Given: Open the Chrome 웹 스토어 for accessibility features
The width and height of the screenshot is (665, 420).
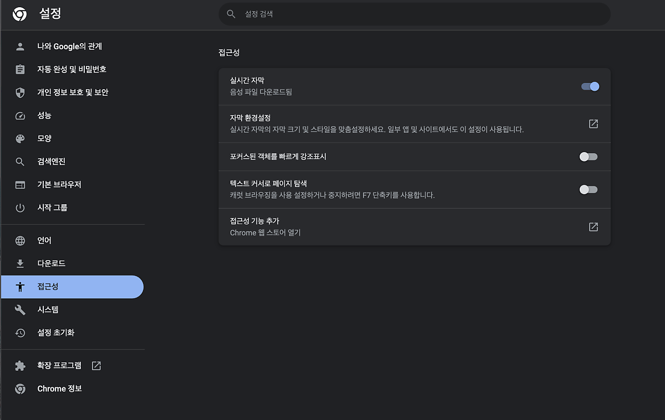Looking at the screenshot, I should pyautogui.click(x=593, y=226).
